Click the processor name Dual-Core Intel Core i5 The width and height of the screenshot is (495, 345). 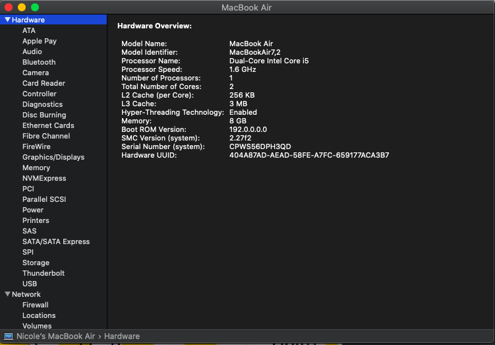(x=269, y=61)
